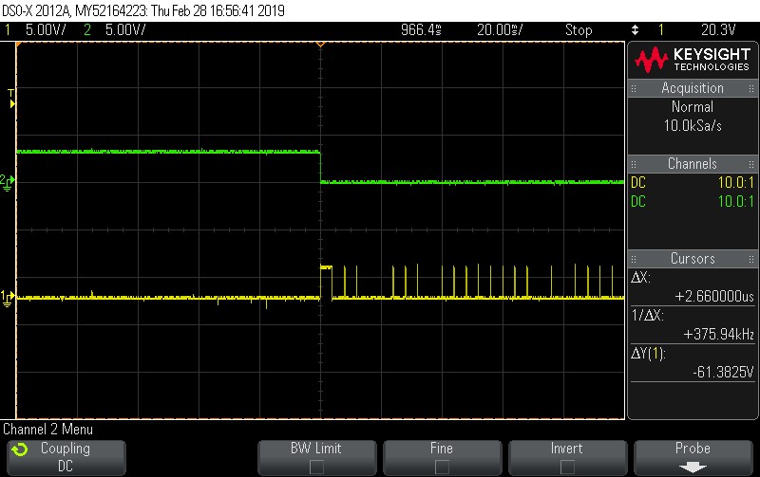This screenshot has width=760, height=477.
Task: Toggle the Invert checkbox
Action: 567,467
